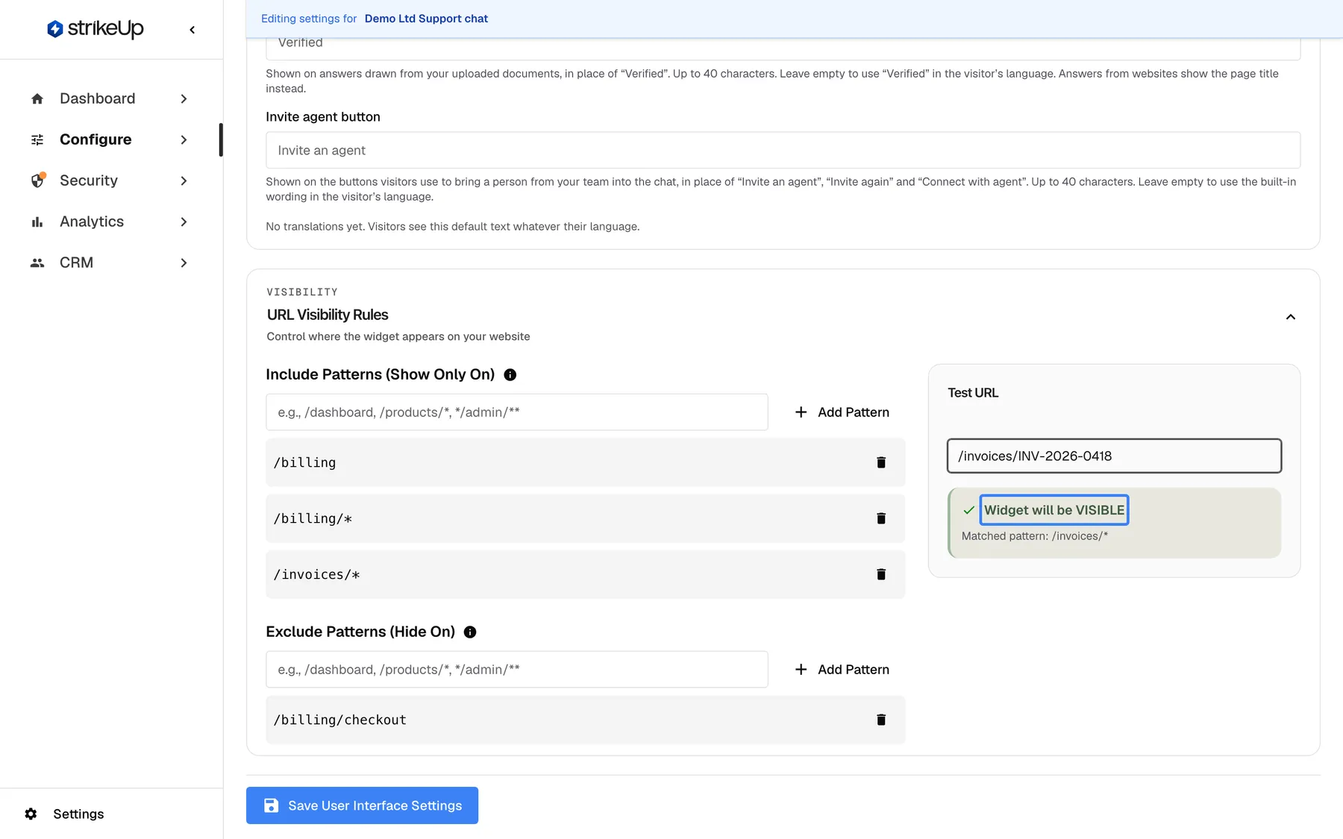The image size is (1343, 839).
Task: Click the CRM people icon
Action: 37,263
